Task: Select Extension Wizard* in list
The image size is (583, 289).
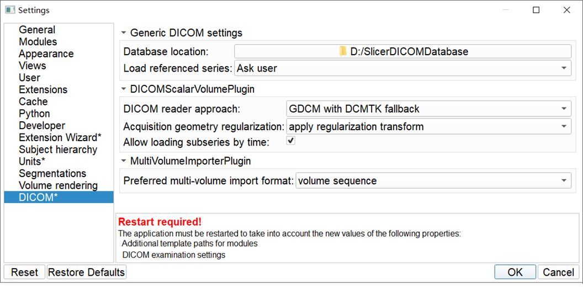Action: (60, 138)
